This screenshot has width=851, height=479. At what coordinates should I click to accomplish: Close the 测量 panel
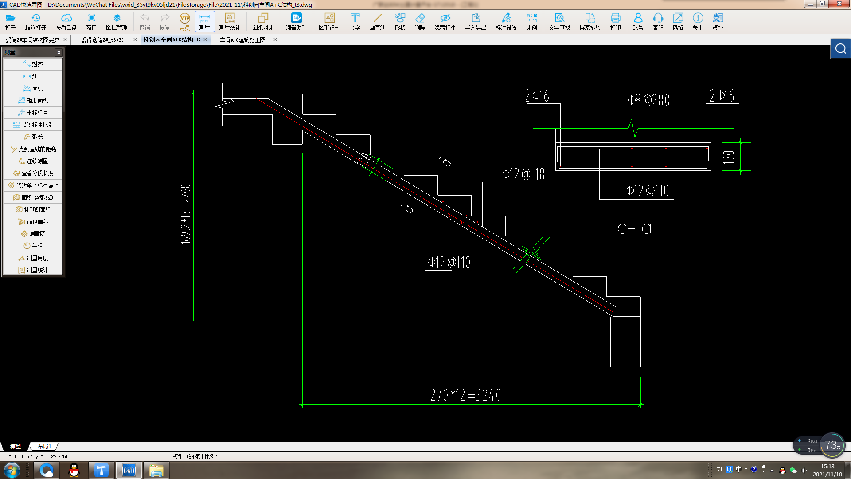pos(59,52)
